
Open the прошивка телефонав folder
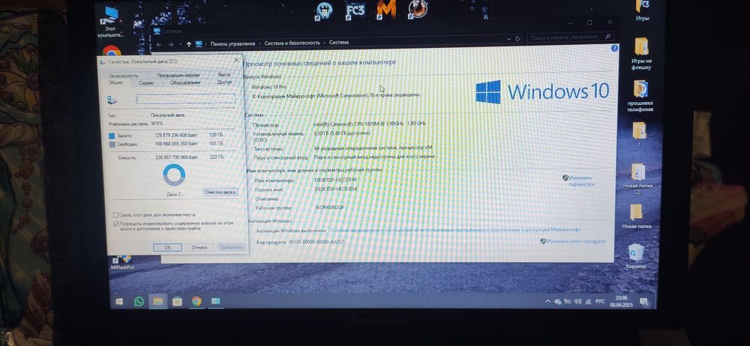point(640,96)
